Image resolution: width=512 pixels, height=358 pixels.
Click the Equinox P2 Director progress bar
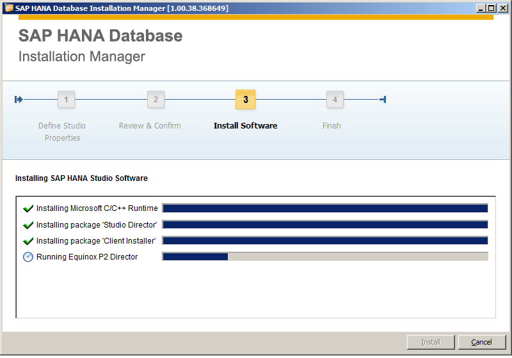325,257
